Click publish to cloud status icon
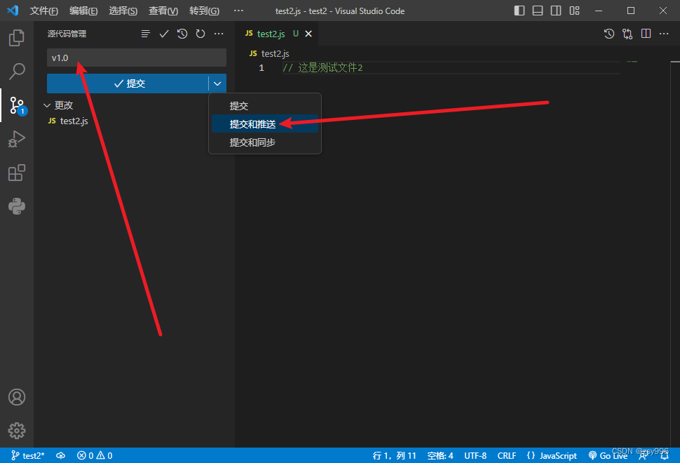The width and height of the screenshot is (680, 463). (x=61, y=455)
